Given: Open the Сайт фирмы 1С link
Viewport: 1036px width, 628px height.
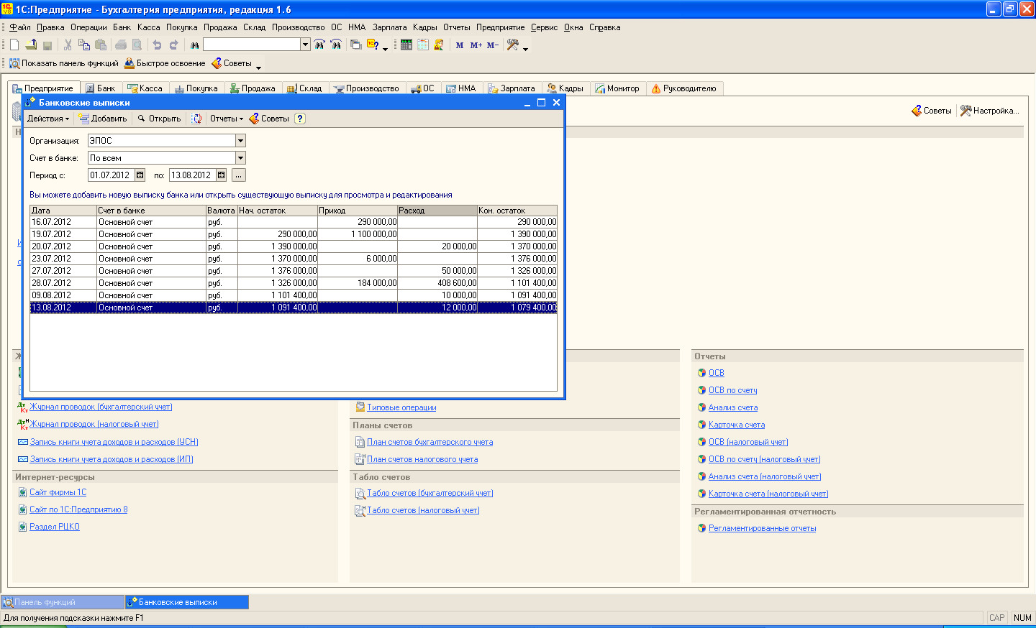Looking at the screenshot, I should pos(58,492).
